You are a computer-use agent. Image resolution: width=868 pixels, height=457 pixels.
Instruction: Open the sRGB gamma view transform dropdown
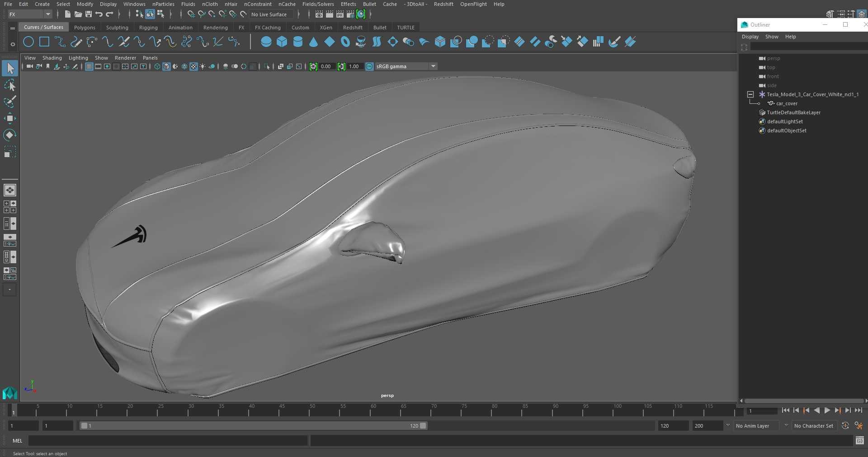pyautogui.click(x=433, y=66)
